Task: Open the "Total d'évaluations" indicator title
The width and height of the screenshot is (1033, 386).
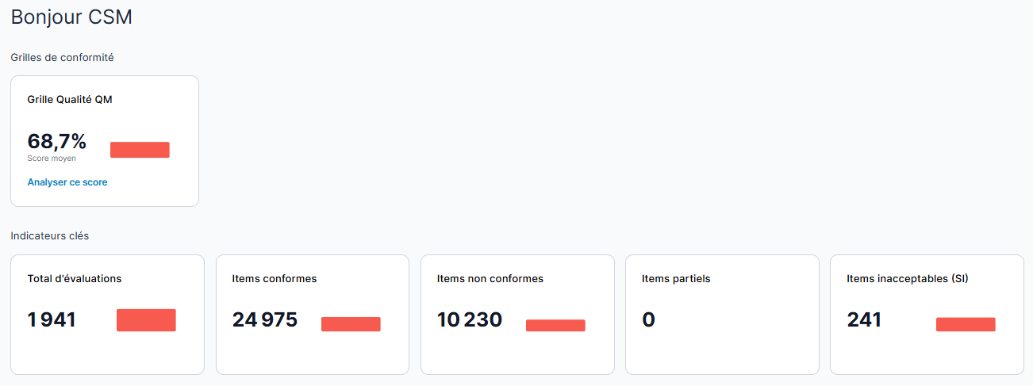Action: 75,279
